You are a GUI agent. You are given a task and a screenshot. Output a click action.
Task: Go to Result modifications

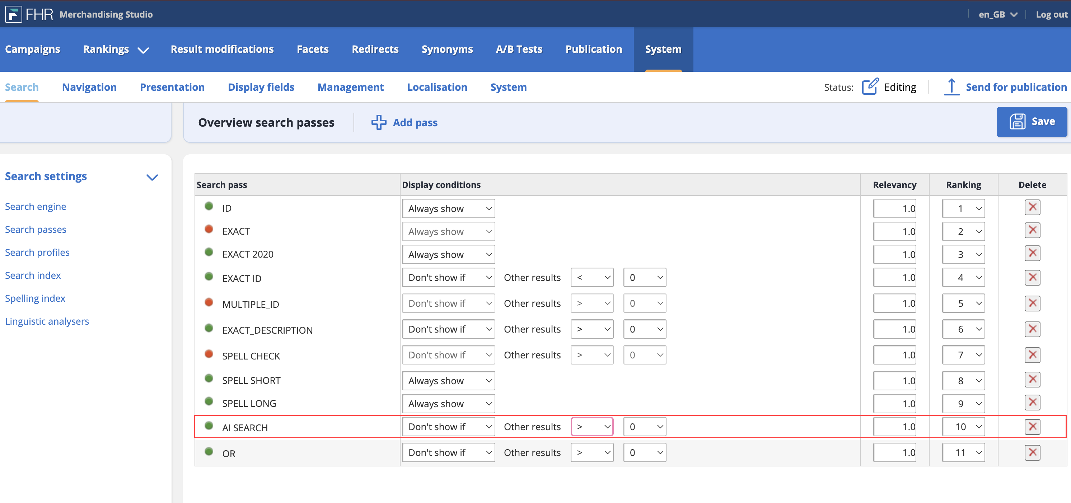(222, 49)
